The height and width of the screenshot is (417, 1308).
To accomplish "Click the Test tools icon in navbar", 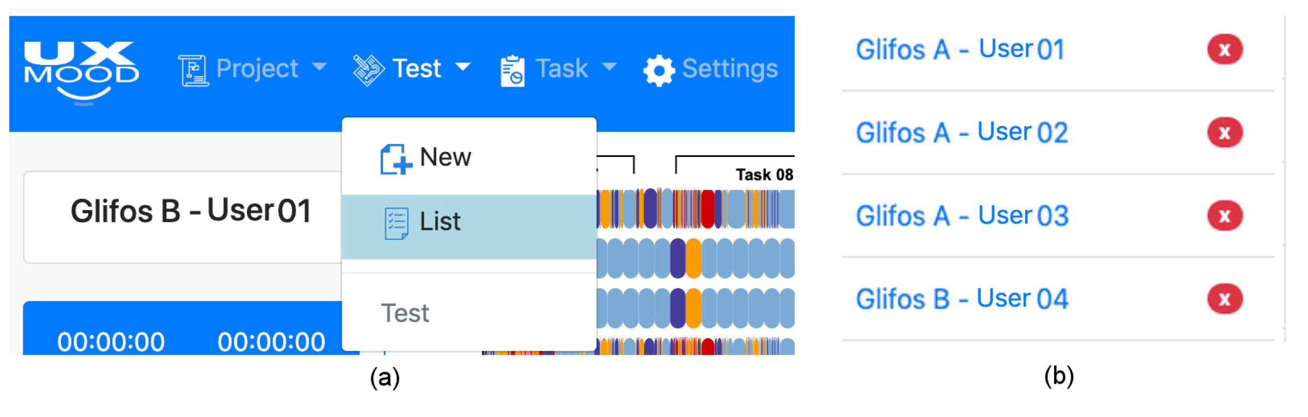I will (368, 70).
